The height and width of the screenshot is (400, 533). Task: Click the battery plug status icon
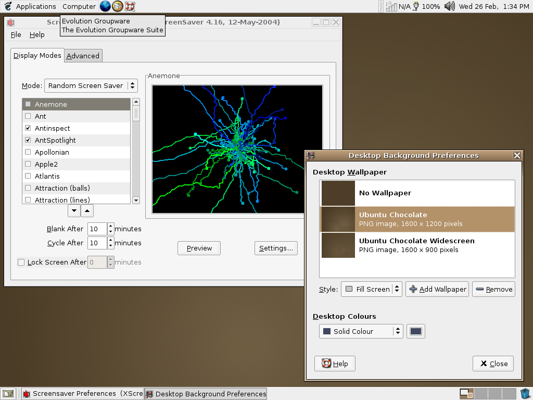point(416,6)
